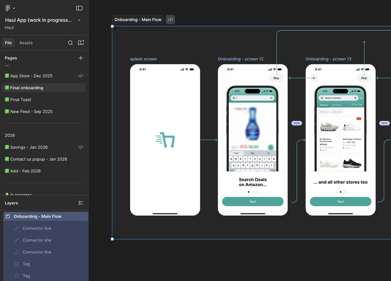This screenshot has width=391, height=281.
Task: Click the Layers section header
Action: click(x=11, y=203)
